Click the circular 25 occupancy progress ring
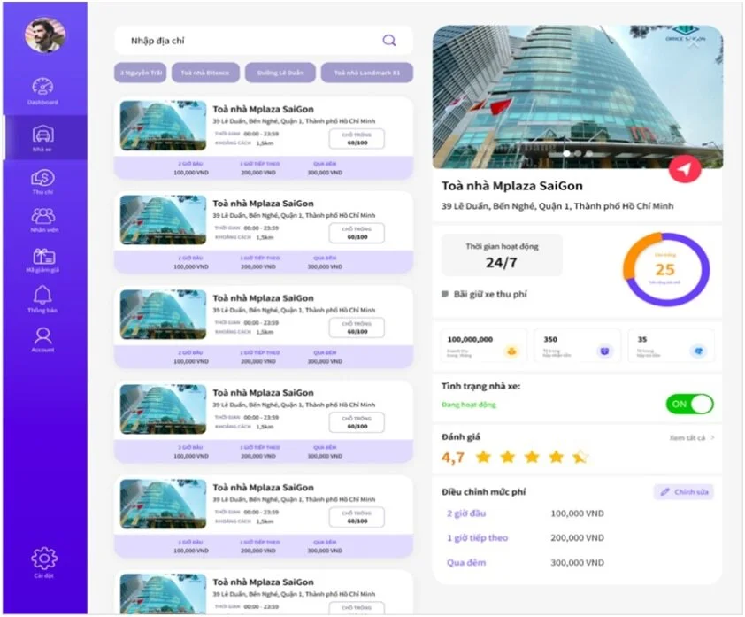The image size is (745, 617). pyautogui.click(x=666, y=269)
